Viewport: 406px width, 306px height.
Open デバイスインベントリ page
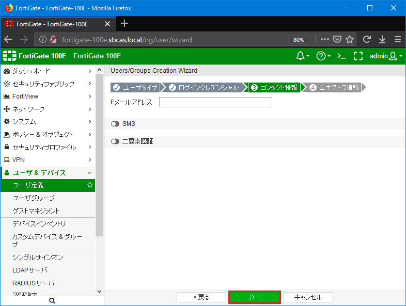(x=48, y=224)
